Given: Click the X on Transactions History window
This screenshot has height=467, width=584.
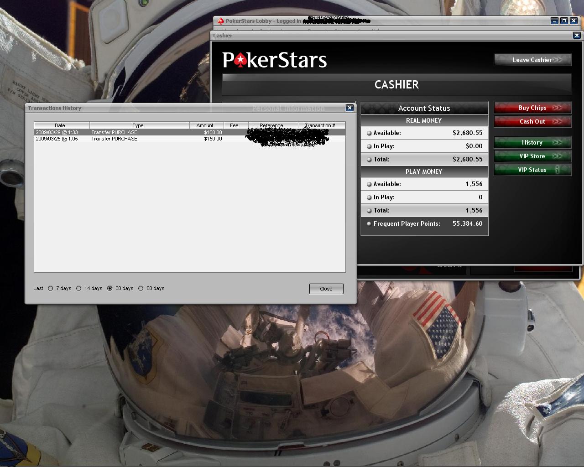Looking at the screenshot, I should coord(349,108).
